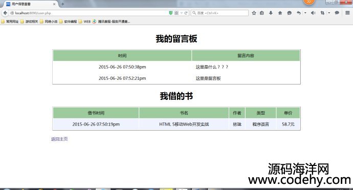Open the 软件编程 bookmark folder
The height and width of the screenshot is (190, 353).
tap(68, 22)
